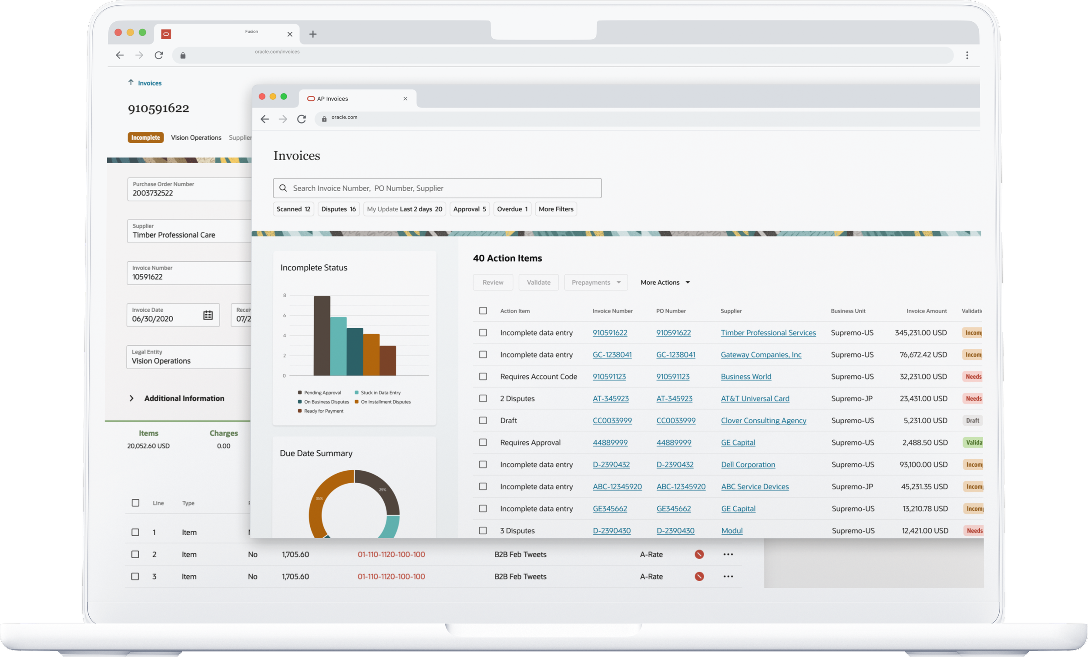Open the browser three-dot menu
Screen dimensions: 1088x657
tap(967, 55)
